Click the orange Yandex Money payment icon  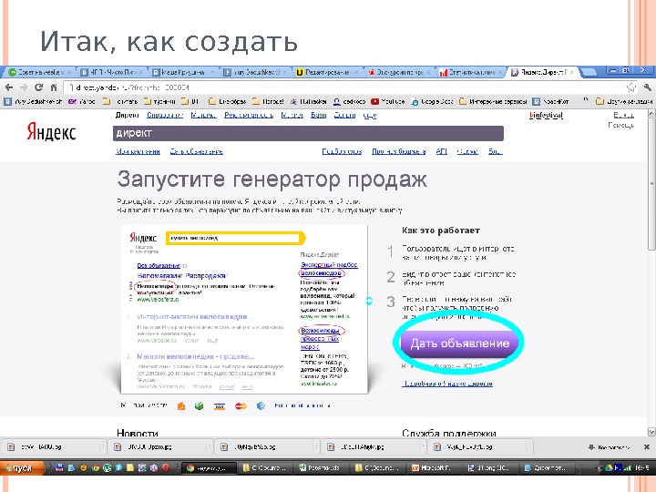[x=181, y=405]
